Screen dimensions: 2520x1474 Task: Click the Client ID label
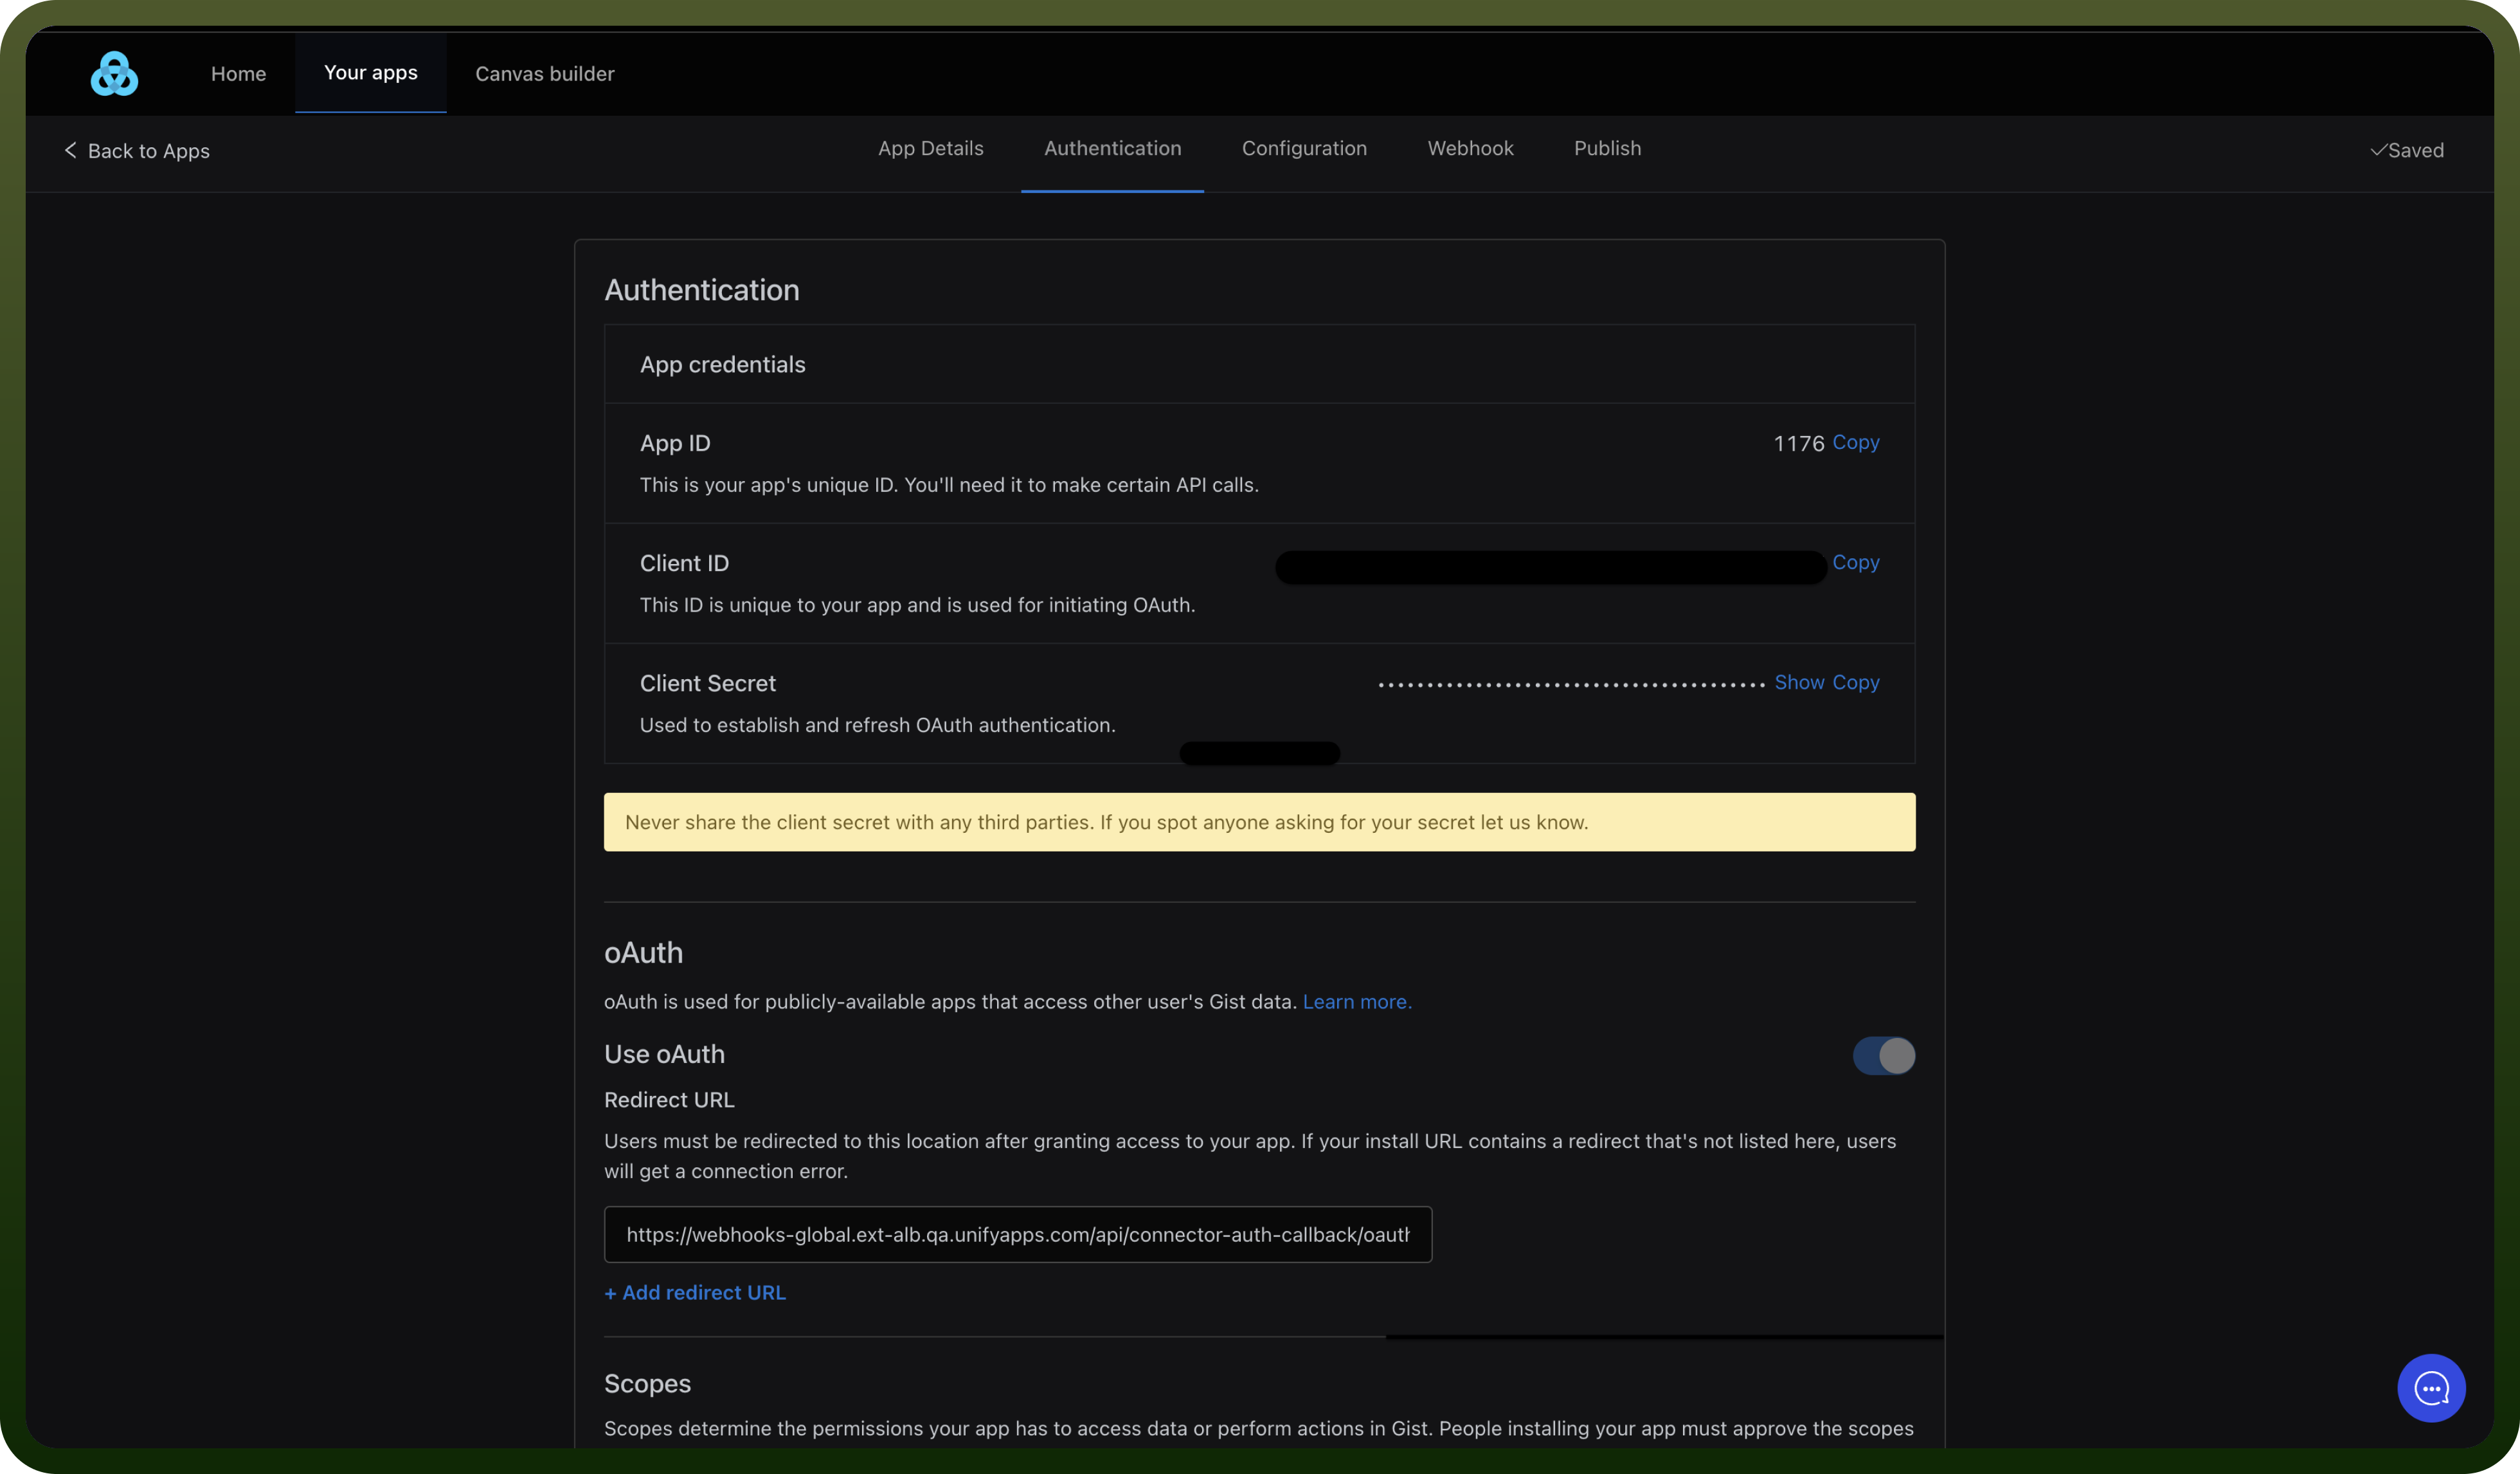[684, 563]
